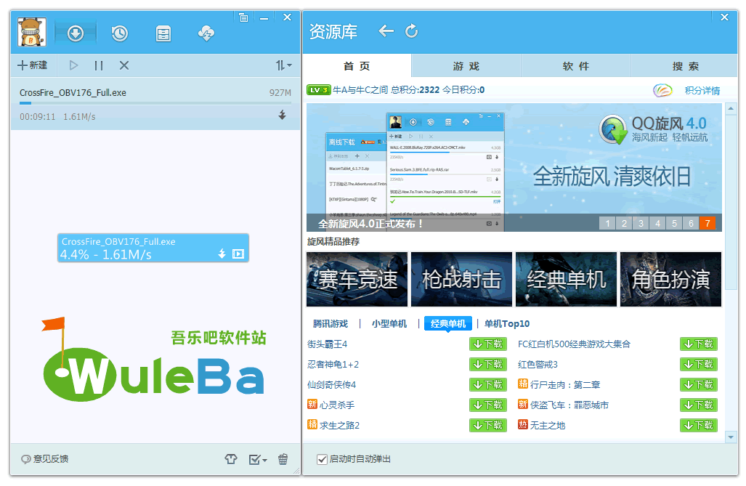Open the offline cloud download icon

coord(206,33)
